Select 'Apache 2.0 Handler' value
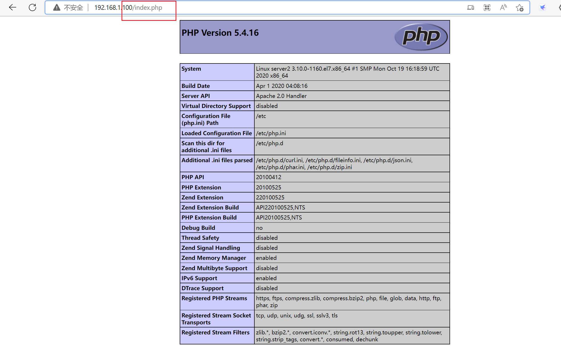 point(281,96)
